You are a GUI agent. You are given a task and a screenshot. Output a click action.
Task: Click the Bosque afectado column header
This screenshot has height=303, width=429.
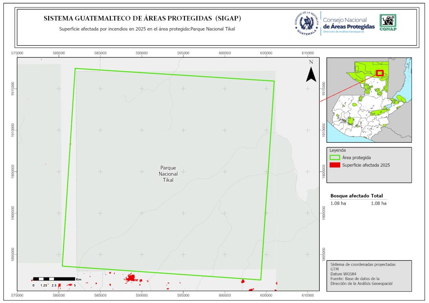pos(349,196)
